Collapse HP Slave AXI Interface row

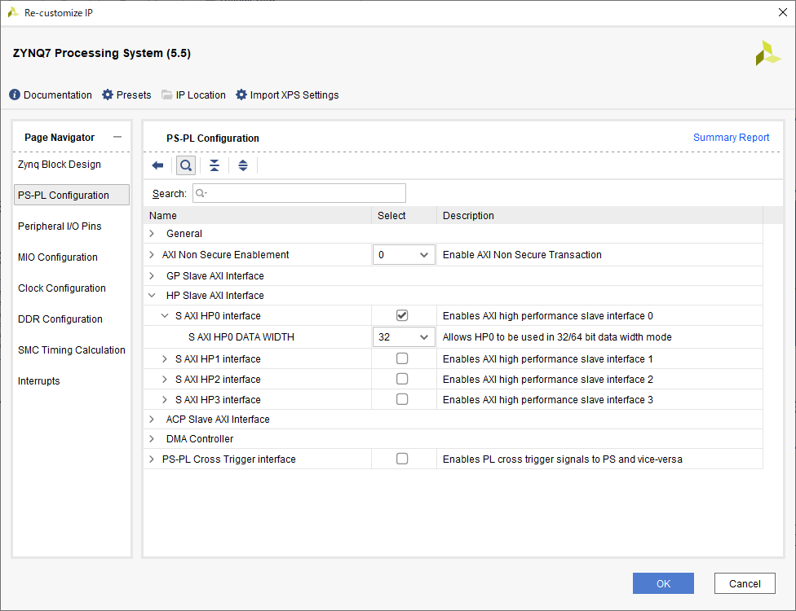[151, 295]
